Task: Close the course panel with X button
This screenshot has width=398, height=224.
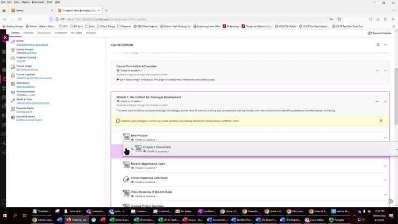Action: tap(5, 38)
